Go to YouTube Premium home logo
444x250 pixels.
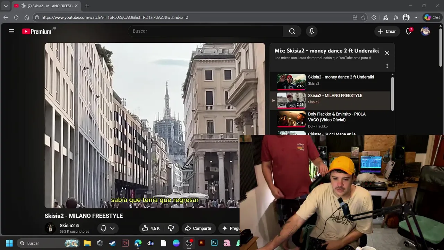click(x=37, y=31)
